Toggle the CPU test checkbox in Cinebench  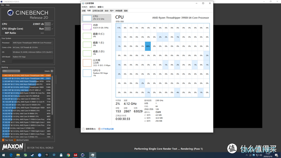(52, 24)
